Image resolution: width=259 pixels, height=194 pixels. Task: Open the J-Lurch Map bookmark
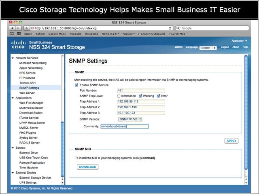pos(177,34)
